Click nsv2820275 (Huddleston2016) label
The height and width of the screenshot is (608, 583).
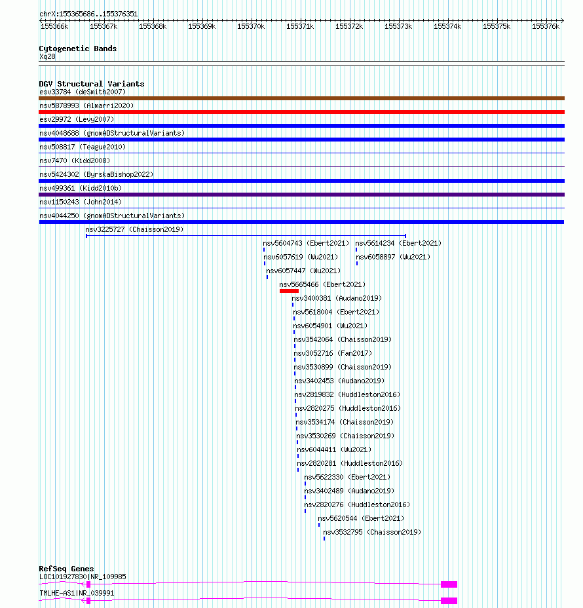pyautogui.click(x=348, y=408)
